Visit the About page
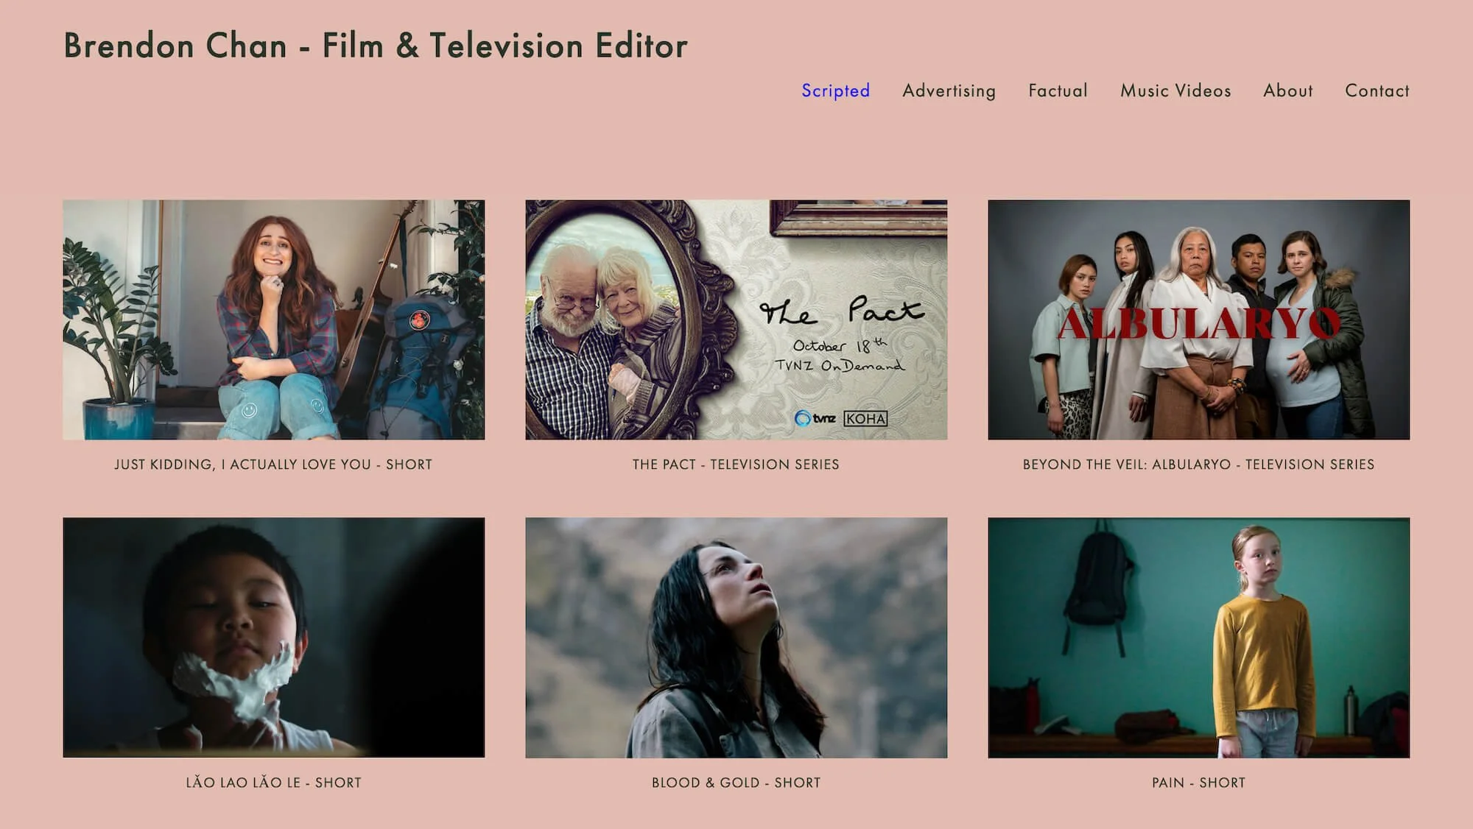 pyautogui.click(x=1288, y=91)
